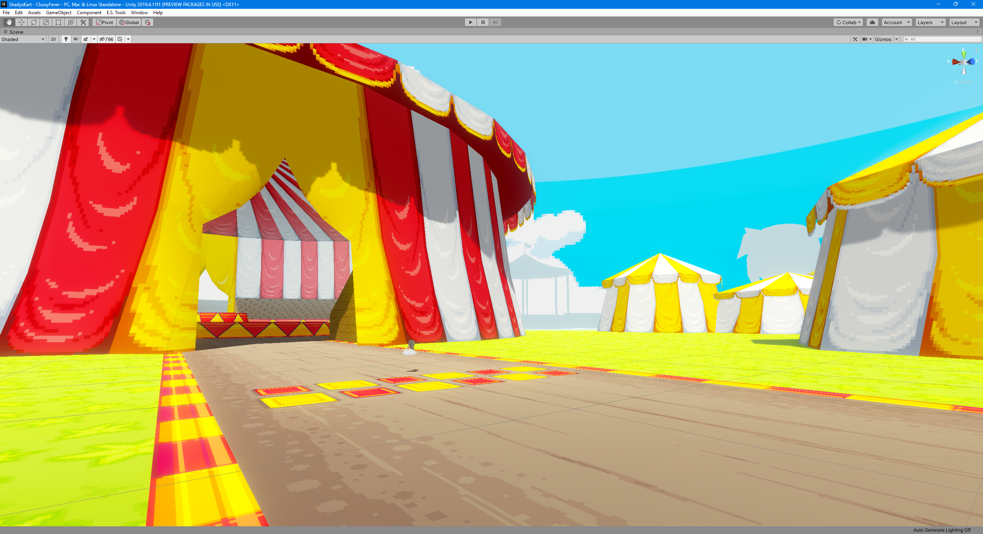Click the scene orientation gizmo's red X axis

(x=955, y=62)
